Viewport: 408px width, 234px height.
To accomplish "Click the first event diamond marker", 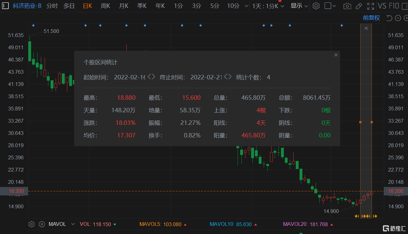I will [33, 25].
